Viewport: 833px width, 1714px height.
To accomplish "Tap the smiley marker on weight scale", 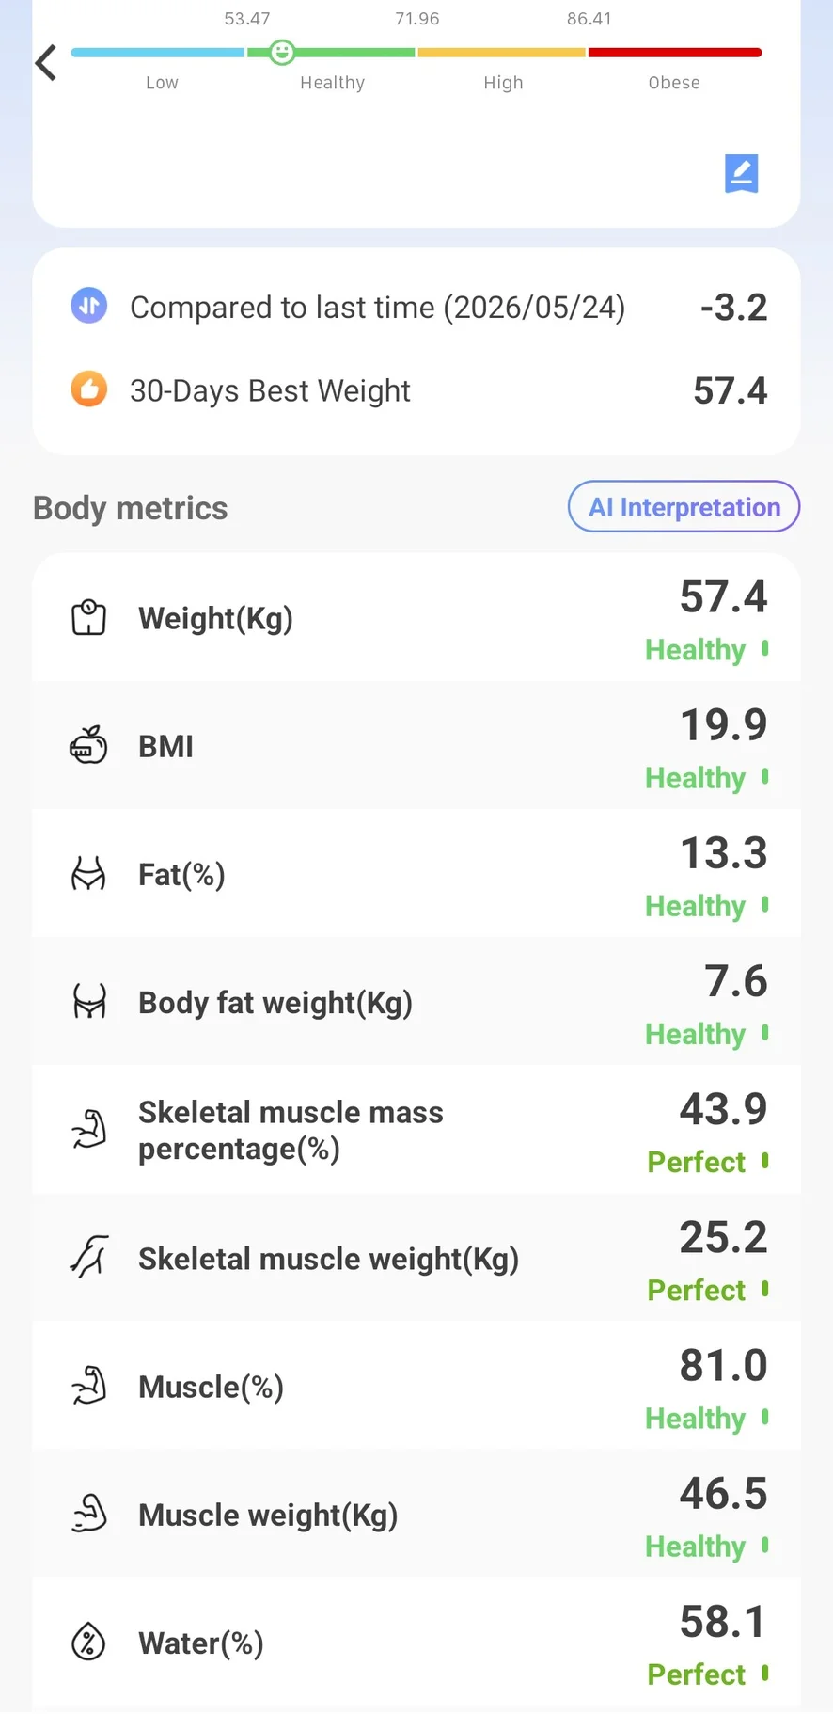I will [x=281, y=53].
